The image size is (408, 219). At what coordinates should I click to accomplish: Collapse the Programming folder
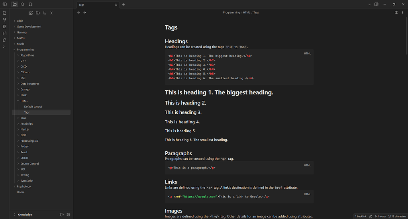pos(41,49)
